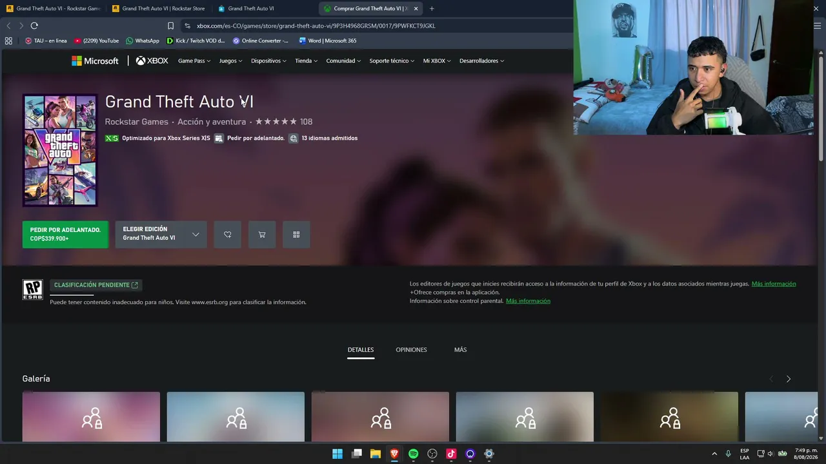Open the third gallery thumbnail
This screenshot has height=464, width=826.
(380, 417)
